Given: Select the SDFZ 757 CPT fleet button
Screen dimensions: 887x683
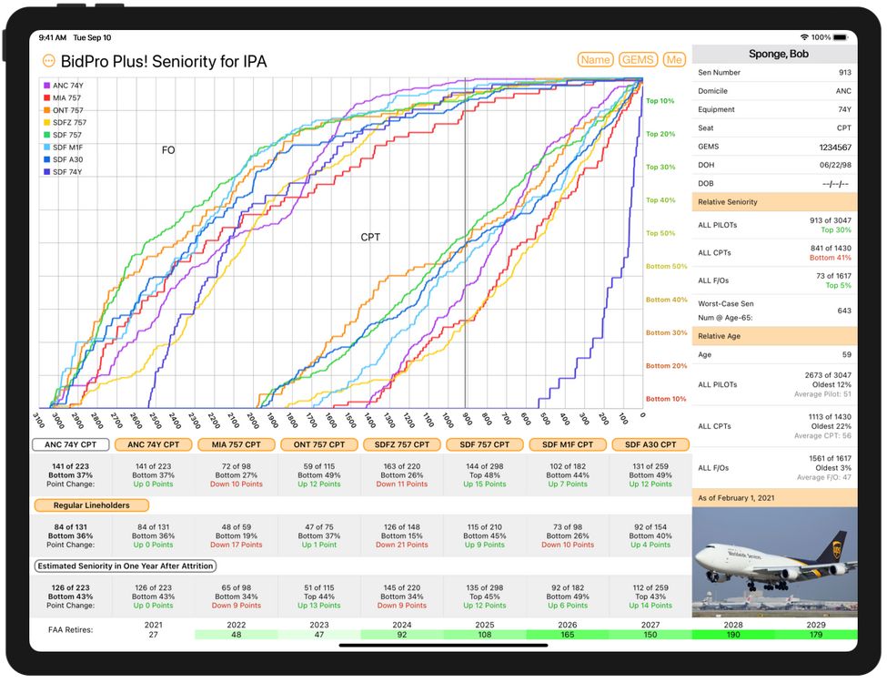Looking at the screenshot, I should (x=401, y=444).
